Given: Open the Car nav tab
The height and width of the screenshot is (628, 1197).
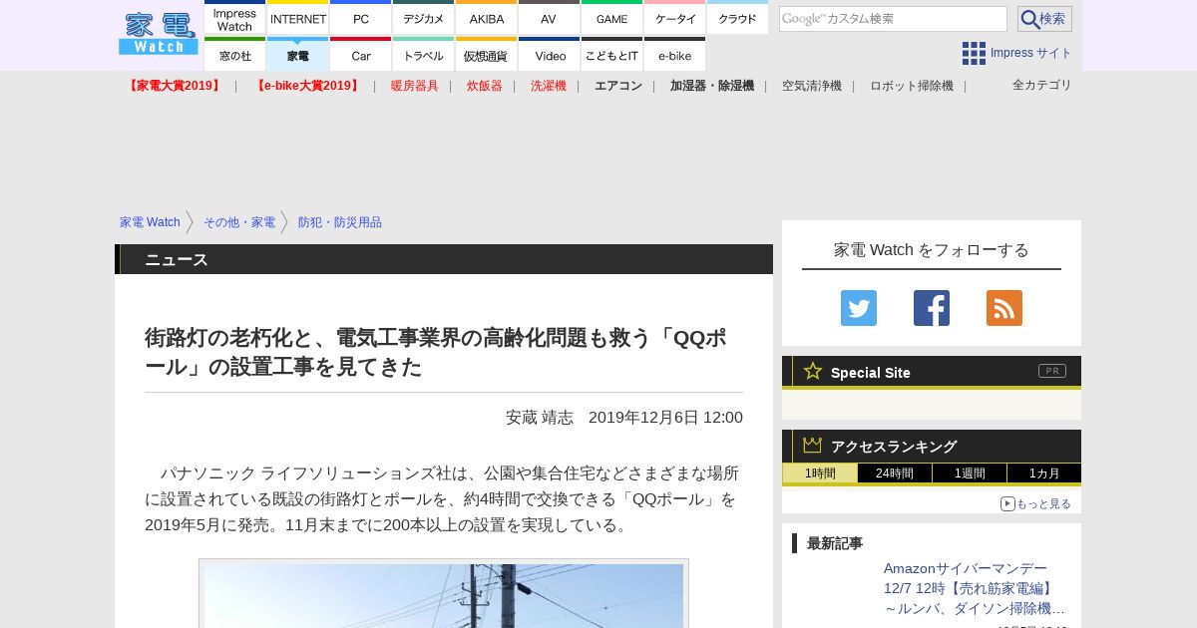Looking at the screenshot, I should 361,55.
